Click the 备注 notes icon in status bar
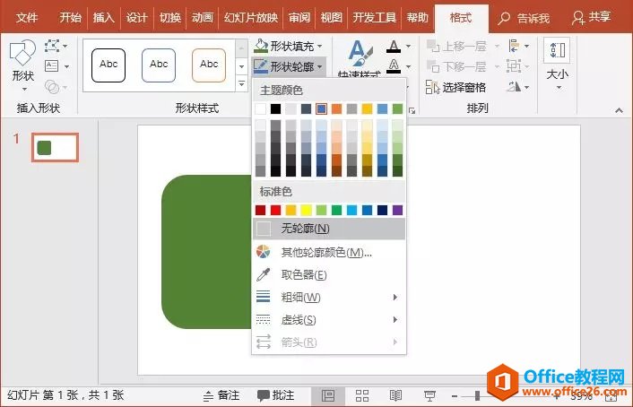The image size is (633, 407). click(x=208, y=395)
